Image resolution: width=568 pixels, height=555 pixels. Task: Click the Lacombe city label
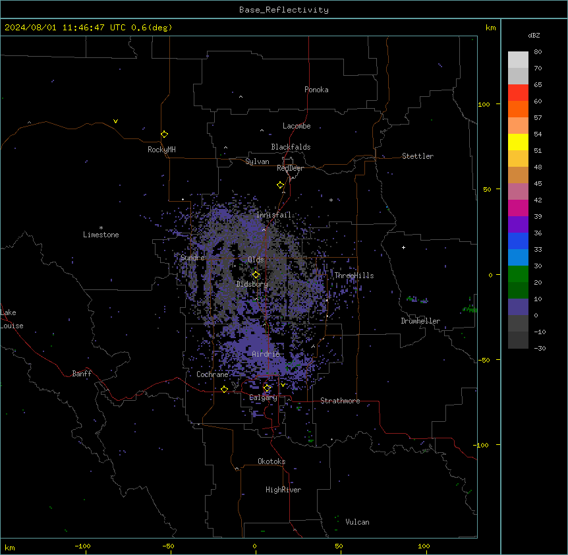coord(297,126)
